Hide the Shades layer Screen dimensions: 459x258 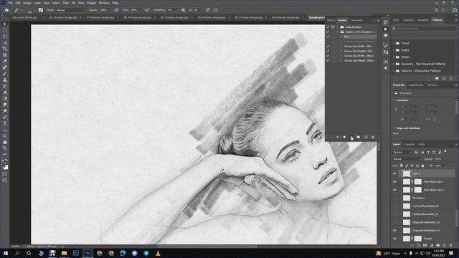click(x=394, y=239)
